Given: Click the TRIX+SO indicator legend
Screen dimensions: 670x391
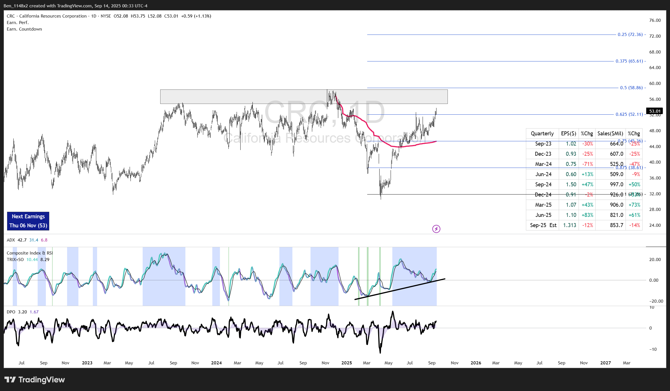Looking at the screenshot, I should (15, 260).
